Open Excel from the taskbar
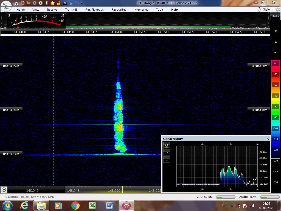This screenshot has height=211, width=281. pyautogui.click(x=92, y=206)
